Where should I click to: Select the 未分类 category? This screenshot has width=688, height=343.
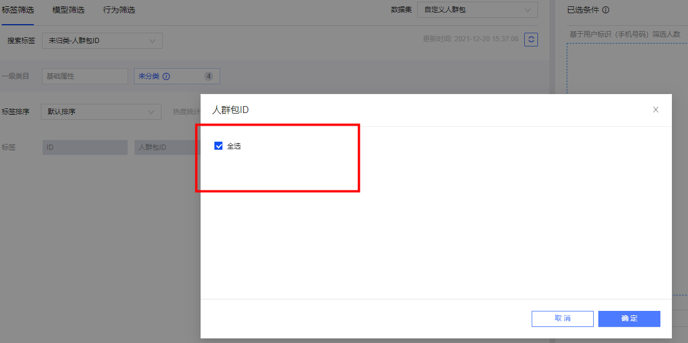coord(149,76)
